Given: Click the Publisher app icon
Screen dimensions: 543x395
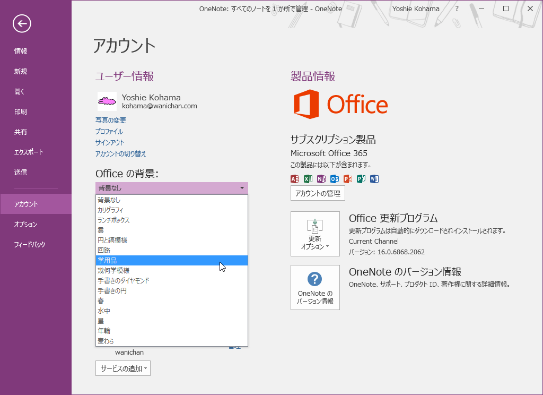Looking at the screenshot, I should 361,179.
